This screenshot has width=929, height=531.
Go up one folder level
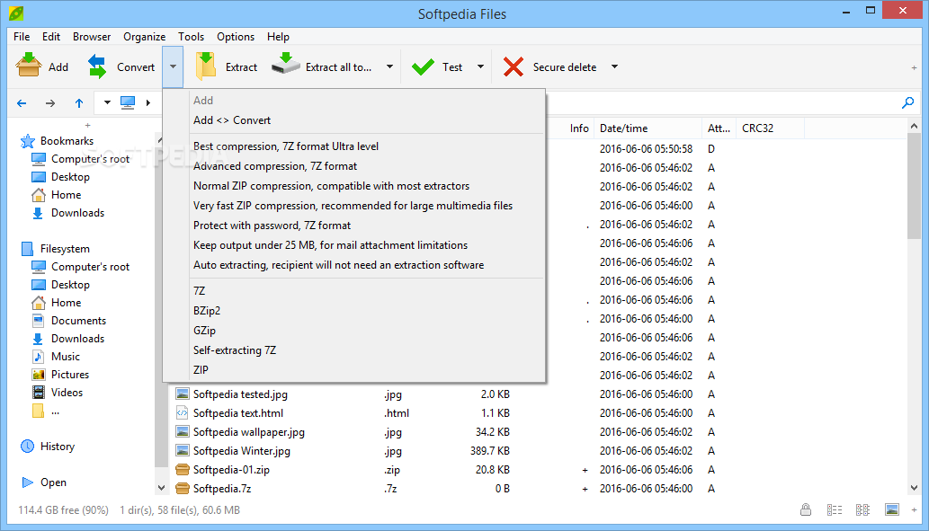point(79,103)
